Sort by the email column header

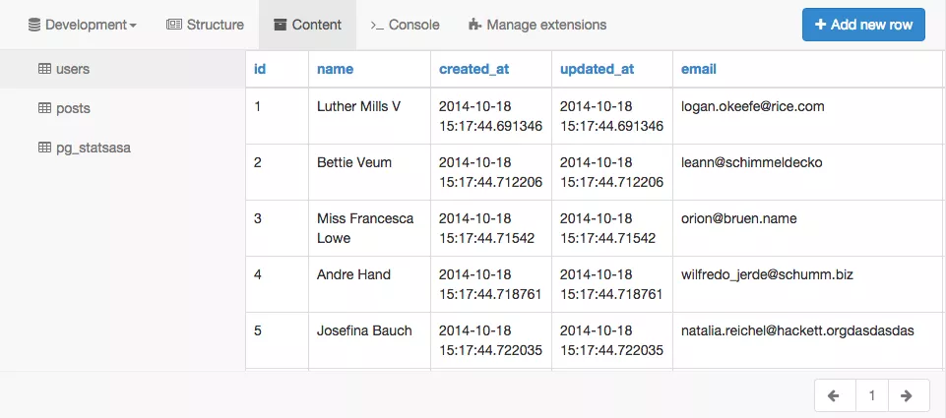click(x=699, y=69)
